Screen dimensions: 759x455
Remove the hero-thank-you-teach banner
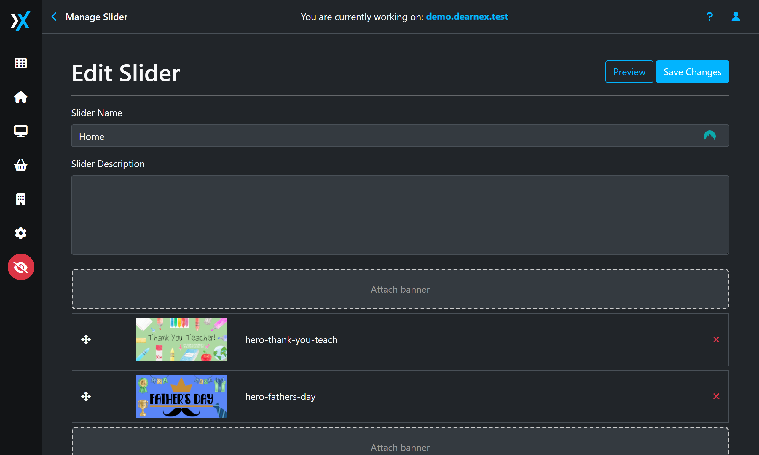[716, 339]
